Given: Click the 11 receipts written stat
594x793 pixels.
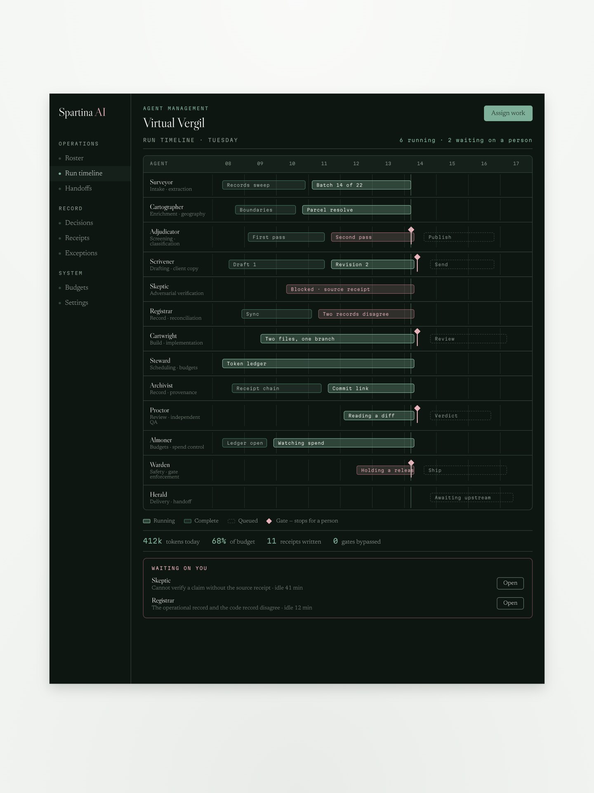Looking at the screenshot, I should [294, 541].
